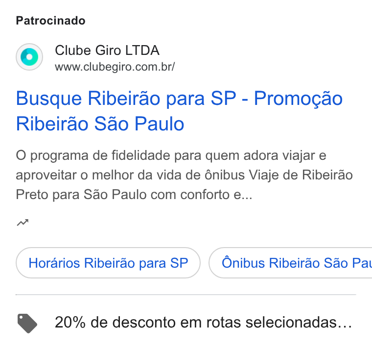The image size is (372, 352).
Task: Click ellipsis after conforto e in description
Action: click(247, 198)
